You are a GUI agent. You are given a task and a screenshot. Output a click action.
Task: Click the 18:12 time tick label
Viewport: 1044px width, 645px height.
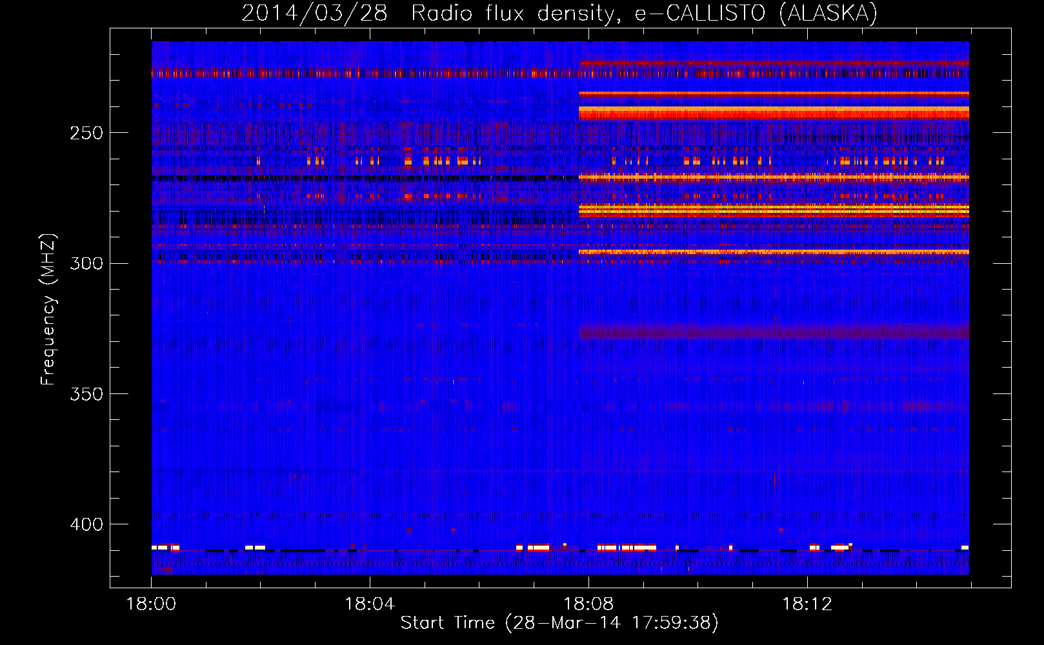(x=807, y=604)
